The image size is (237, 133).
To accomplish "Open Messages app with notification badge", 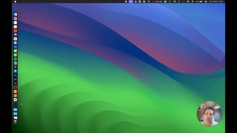I will [x=15, y=51].
